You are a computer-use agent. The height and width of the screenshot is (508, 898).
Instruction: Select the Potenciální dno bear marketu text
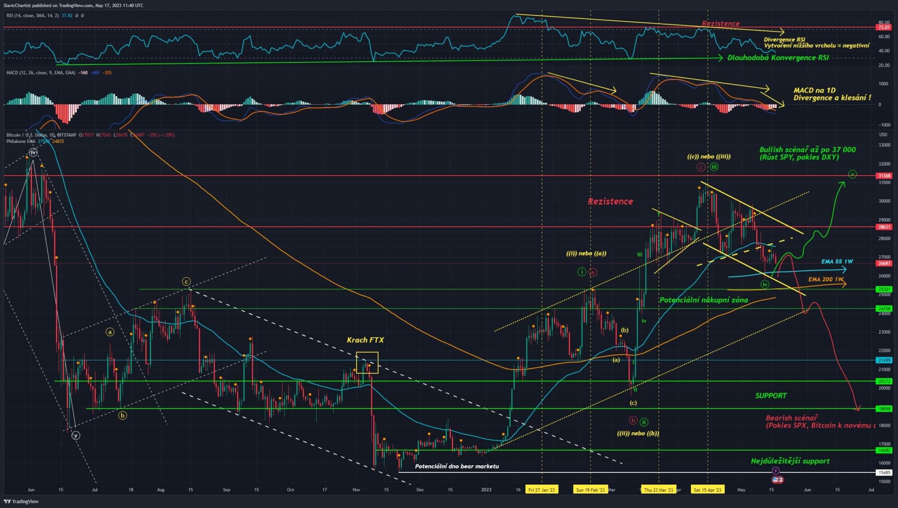click(457, 466)
